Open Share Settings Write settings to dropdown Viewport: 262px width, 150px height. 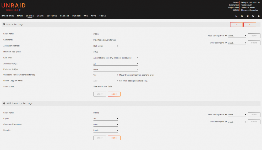(237, 43)
